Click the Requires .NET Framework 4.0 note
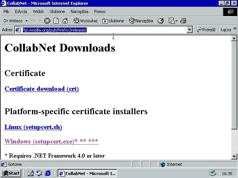 55,156
